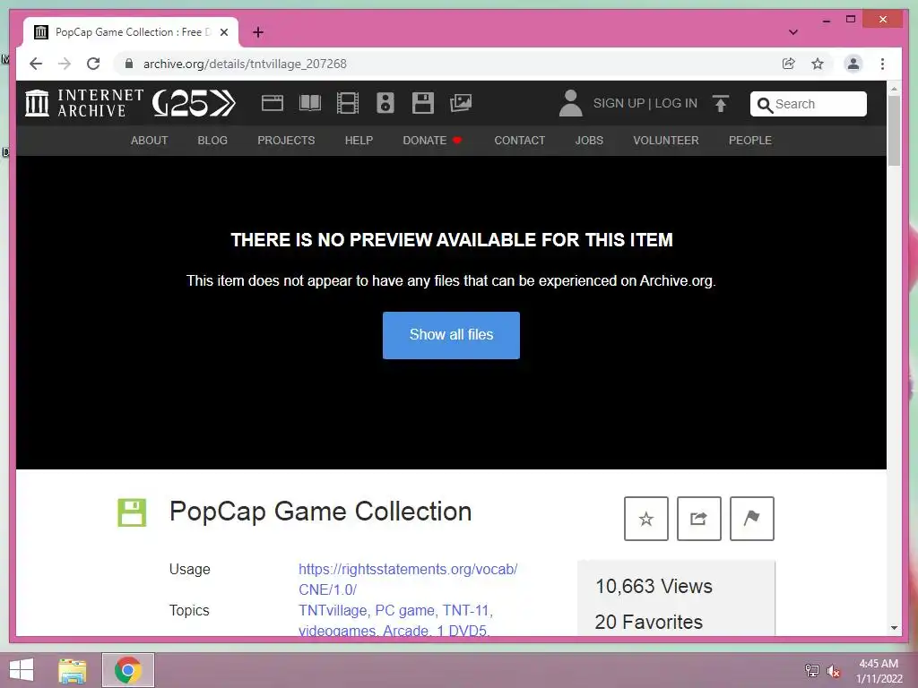Click the Chrome taskbar icon
Viewport: 918px width, 688px height.
128,670
